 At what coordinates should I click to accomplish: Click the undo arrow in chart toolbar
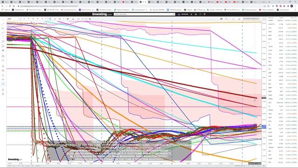tap(83, 19)
